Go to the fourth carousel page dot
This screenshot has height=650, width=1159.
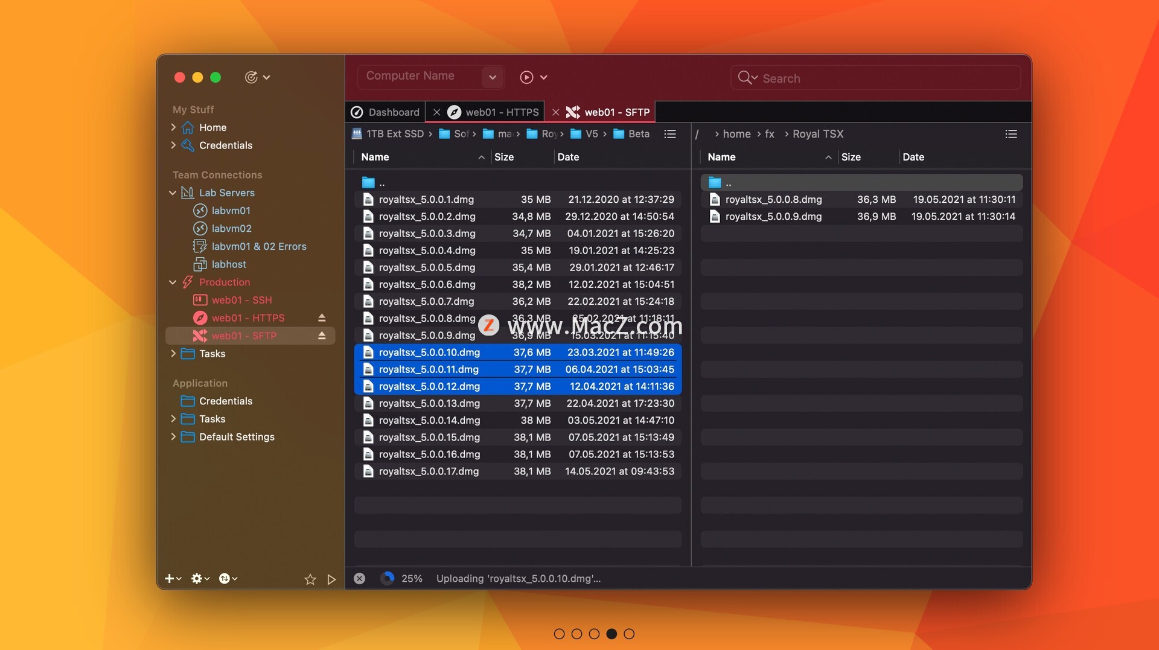611,634
